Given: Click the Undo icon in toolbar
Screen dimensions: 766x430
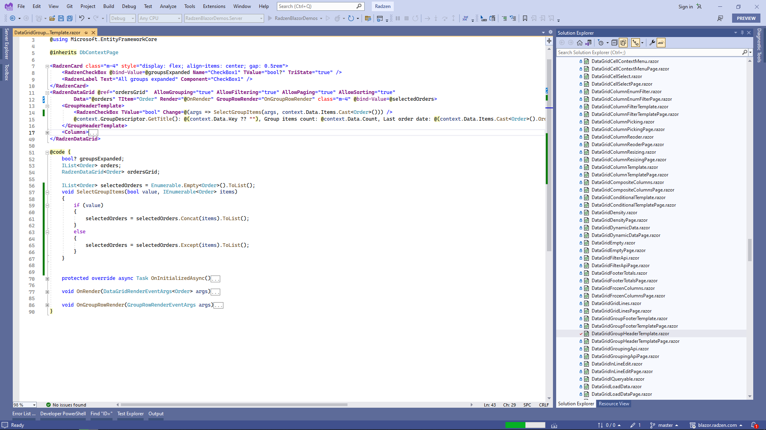Looking at the screenshot, I should tap(81, 18).
